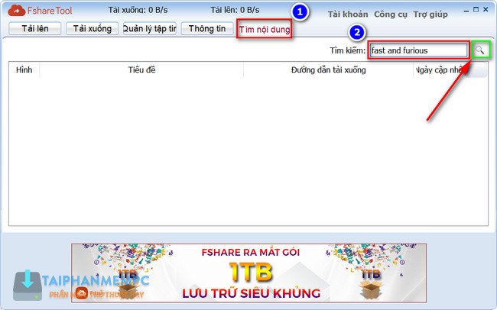Viewport: 497px width, 310px height.
Task: Open the Fshare 1TB storage banner
Action: tap(248, 273)
